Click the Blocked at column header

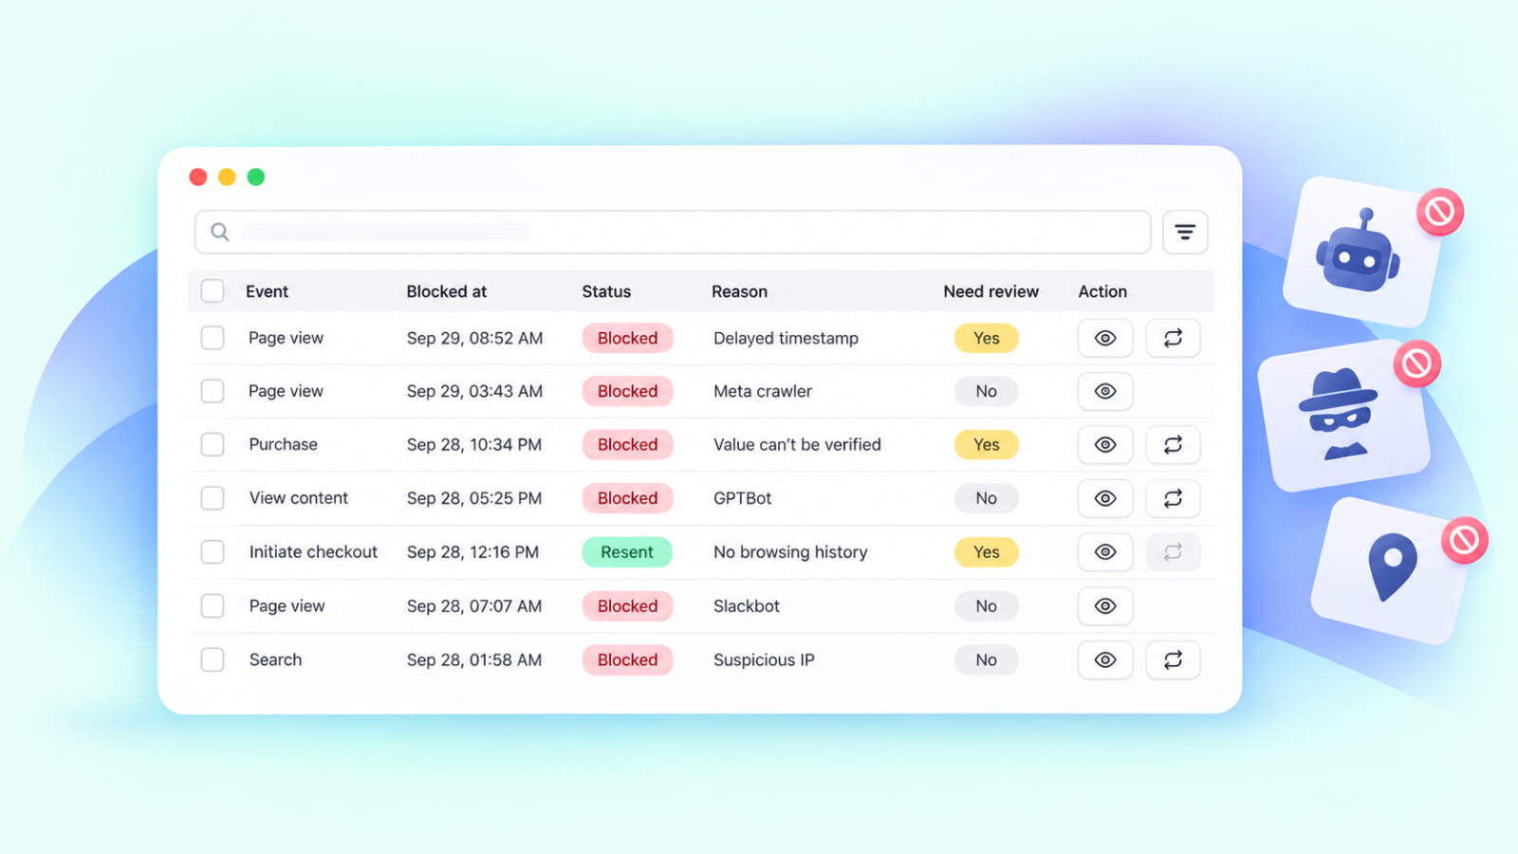coord(446,291)
